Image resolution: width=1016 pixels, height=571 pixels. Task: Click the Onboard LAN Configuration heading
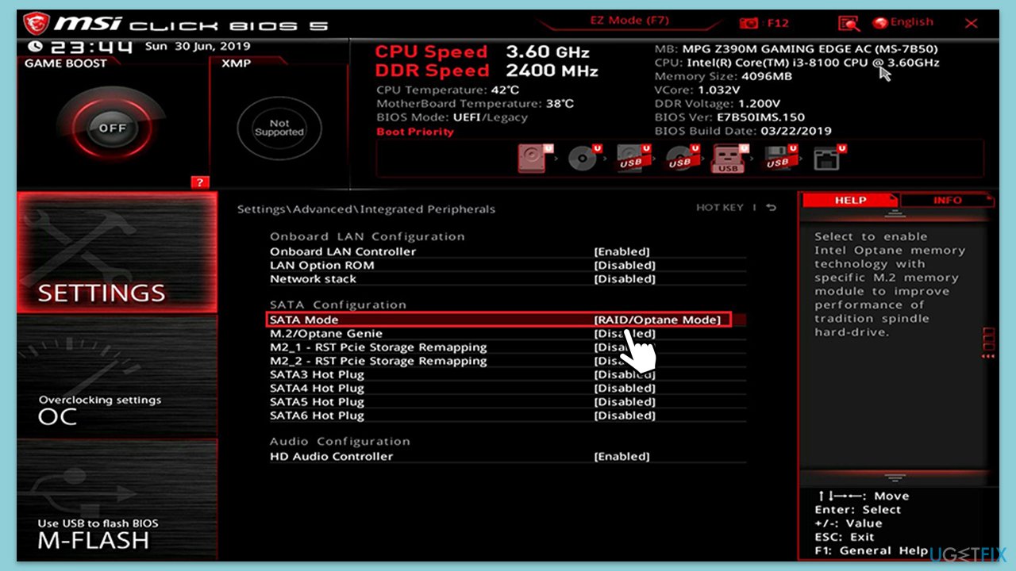368,236
